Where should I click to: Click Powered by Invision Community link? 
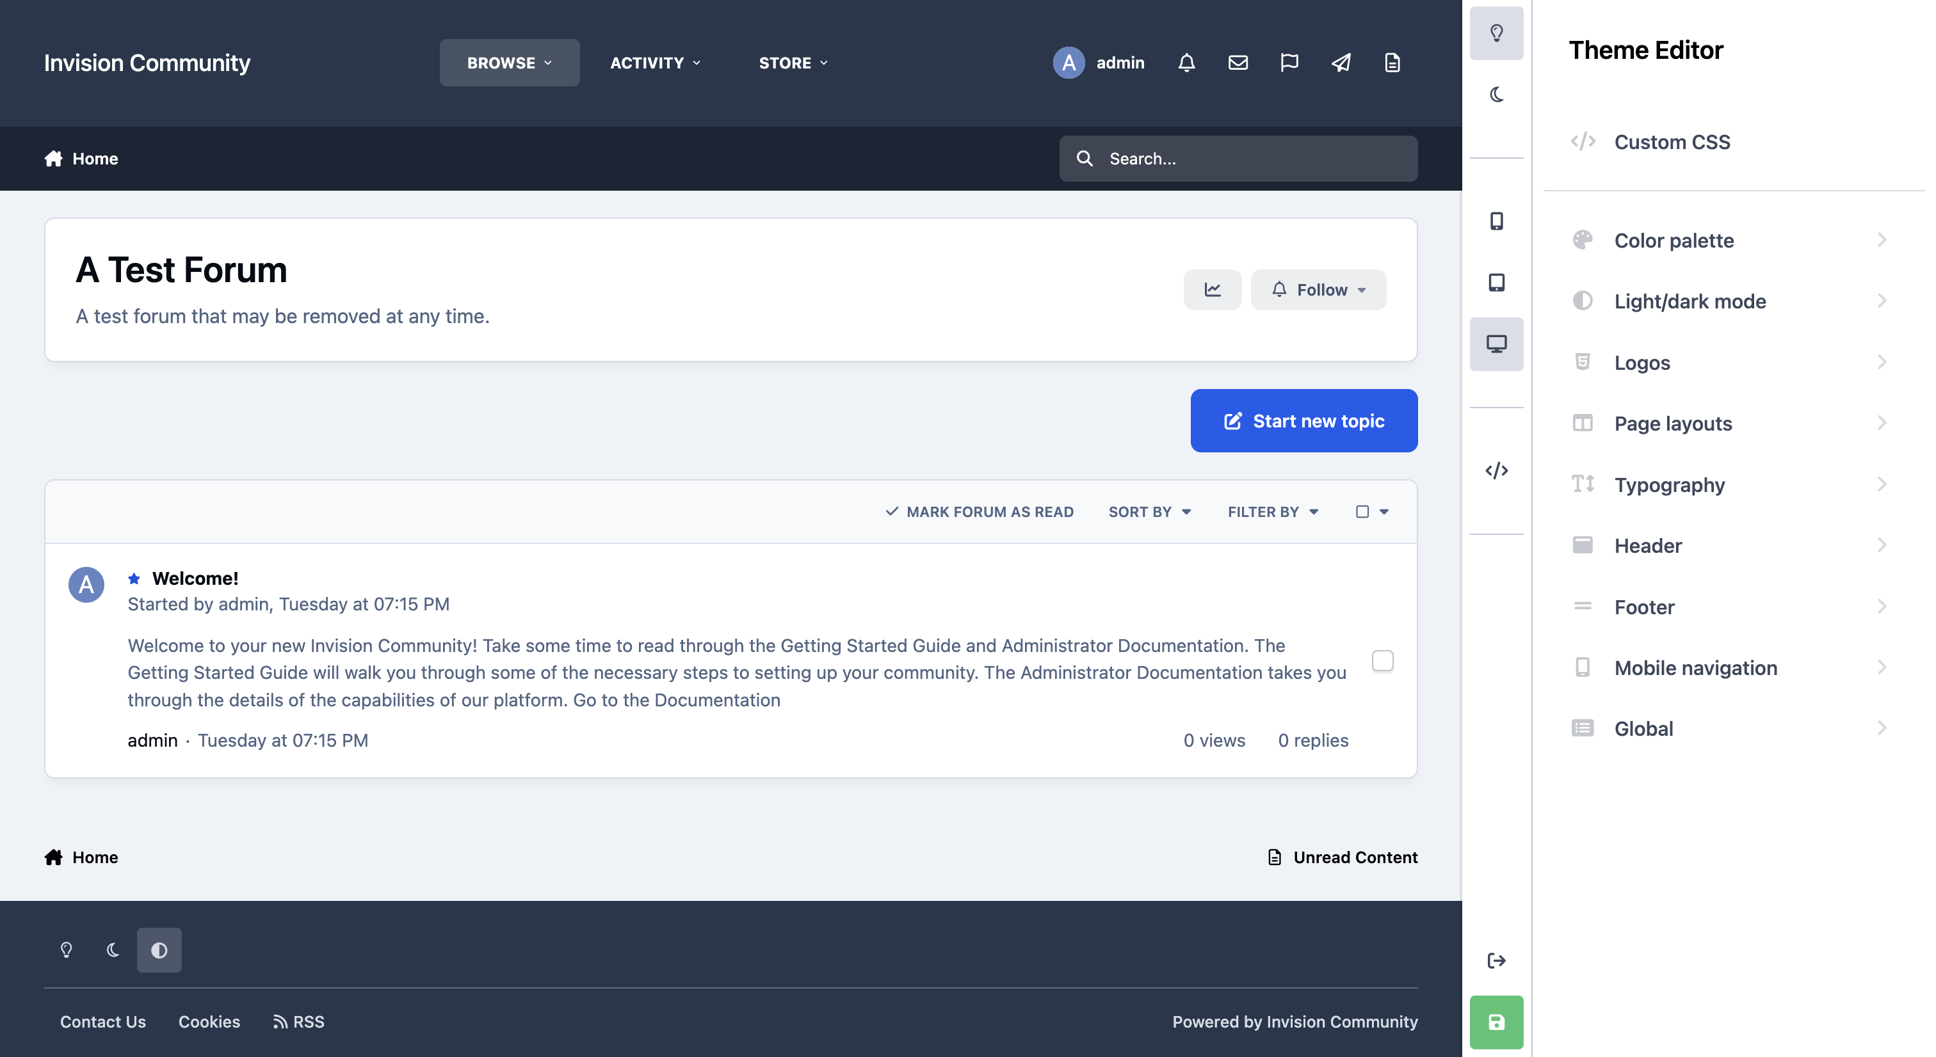coord(1294,1021)
